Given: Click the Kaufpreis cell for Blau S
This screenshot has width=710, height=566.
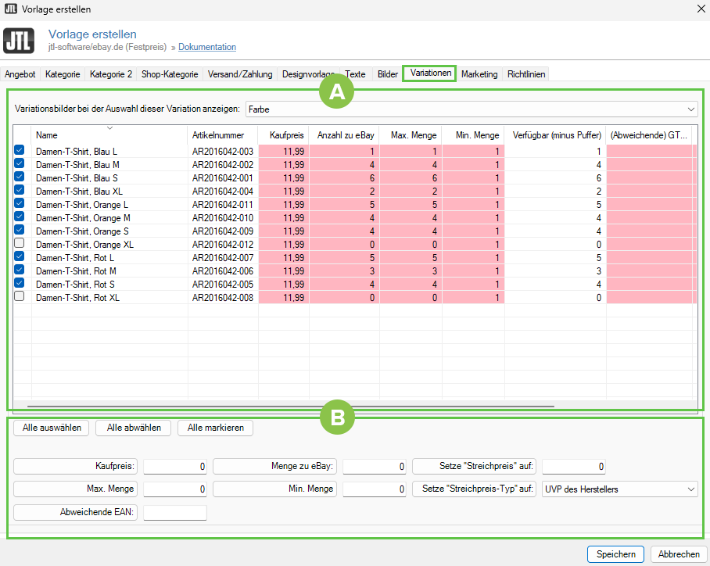Looking at the screenshot, I should click(x=283, y=177).
